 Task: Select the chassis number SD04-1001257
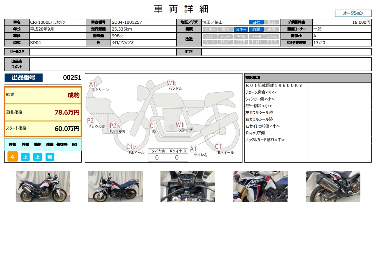pos(127,22)
